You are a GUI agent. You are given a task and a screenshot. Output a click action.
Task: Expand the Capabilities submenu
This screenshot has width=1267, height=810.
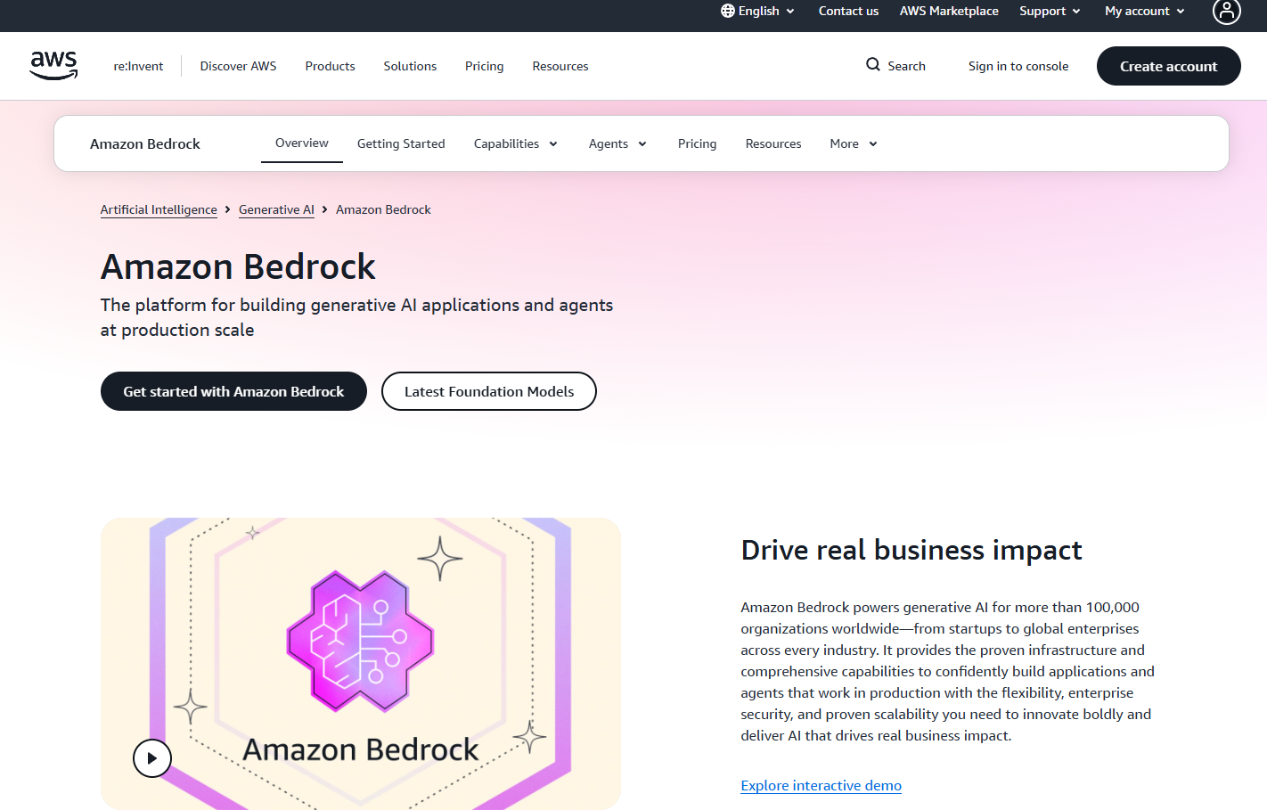click(x=516, y=143)
